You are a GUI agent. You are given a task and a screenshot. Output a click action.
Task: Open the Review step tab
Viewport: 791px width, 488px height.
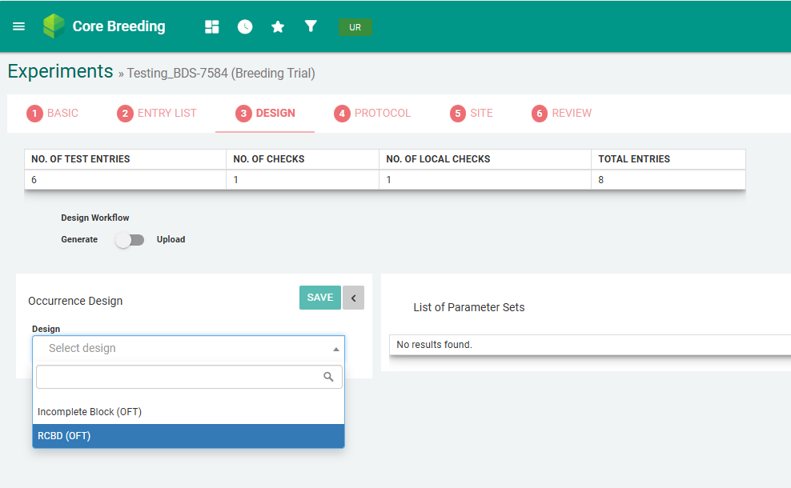(x=562, y=114)
